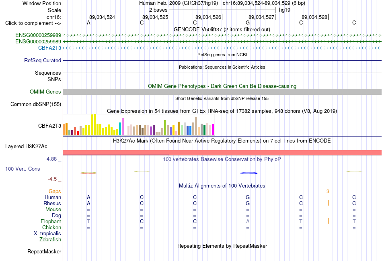Click the RefSeq Curated dark blue line
Viewport: 382px width, 261px height.
[222, 60]
